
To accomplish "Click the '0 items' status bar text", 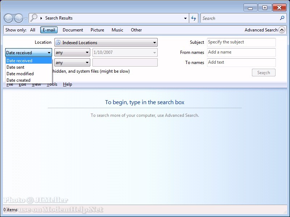I will click(11, 210).
